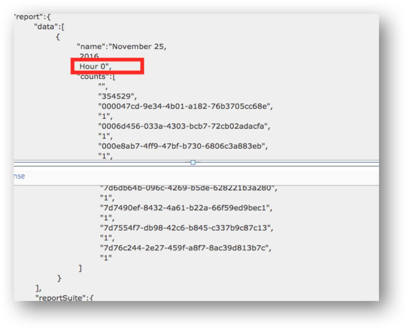Screen dimensions: 407x329
Task: Click the "report":{ line
Action: point(32,17)
